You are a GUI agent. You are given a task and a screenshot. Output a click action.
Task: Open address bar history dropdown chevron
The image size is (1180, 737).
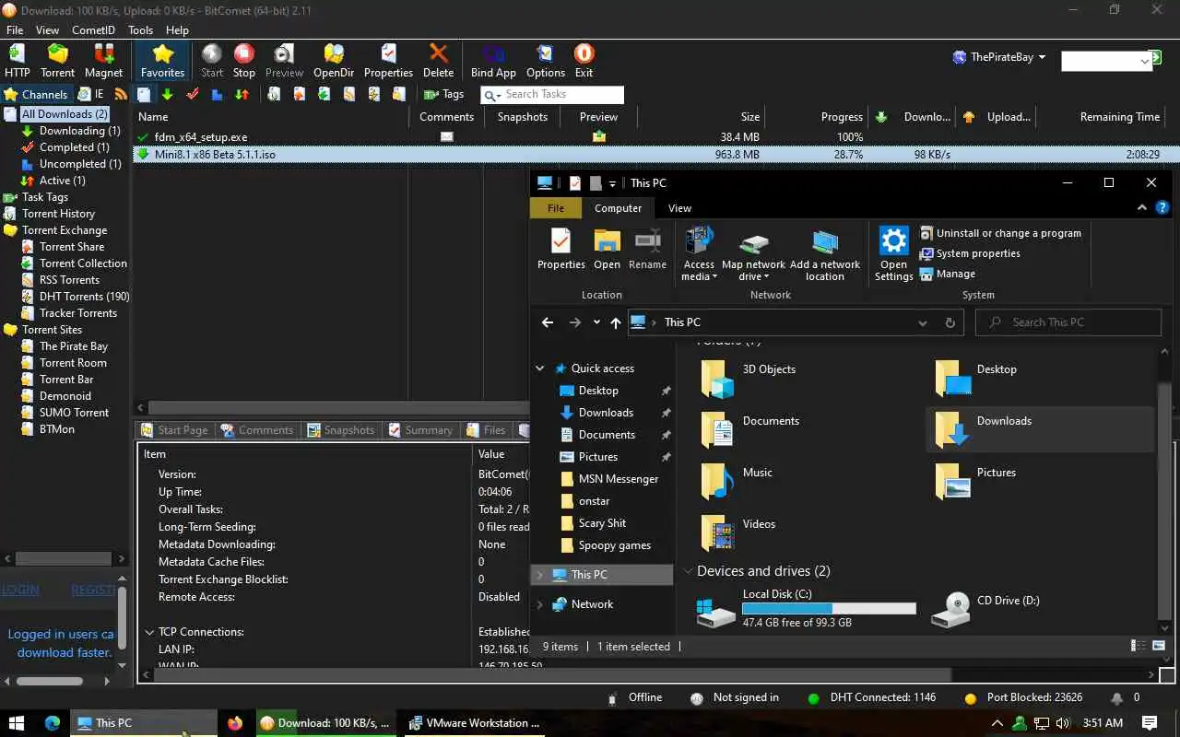(x=922, y=322)
